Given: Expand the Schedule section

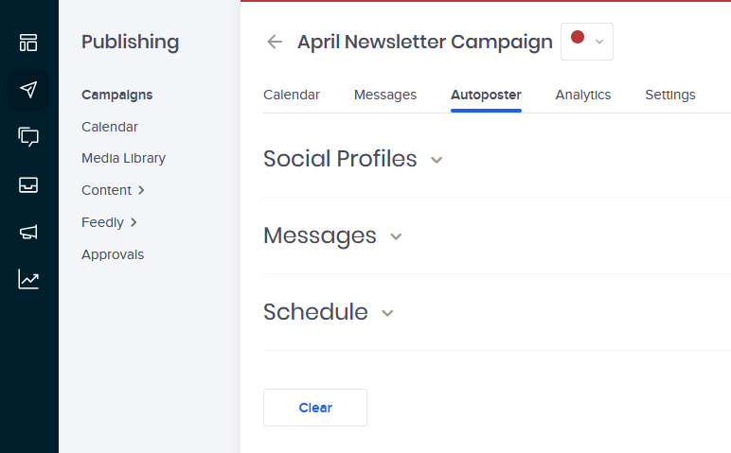Looking at the screenshot, I should pos(387,313).
